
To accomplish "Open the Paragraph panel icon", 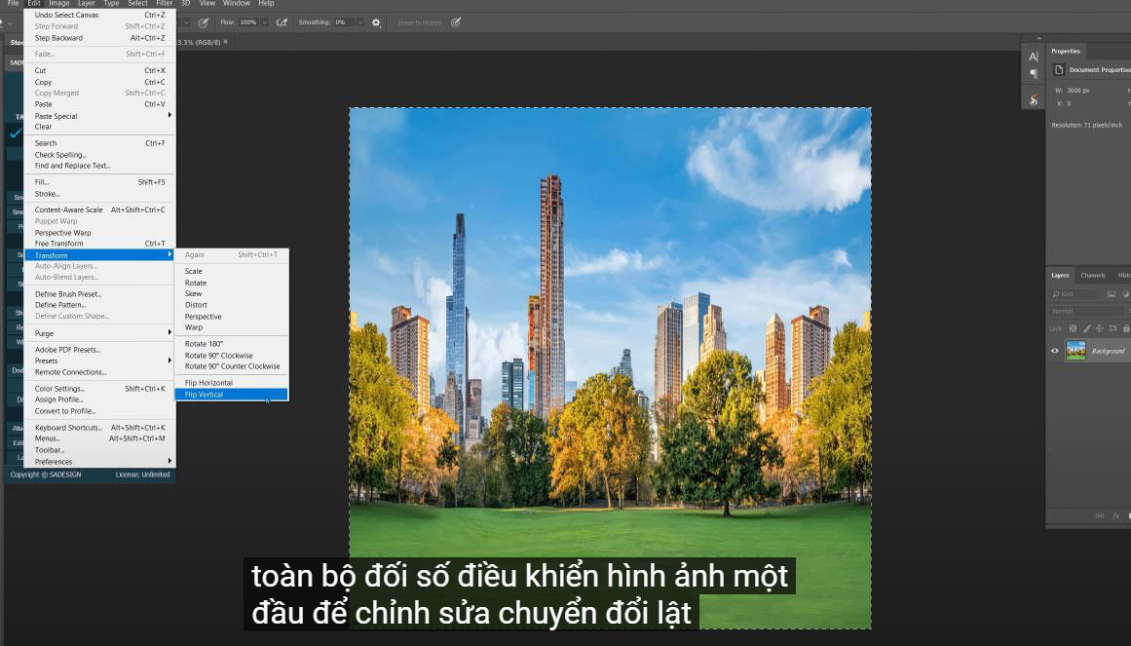I will [x=1034, y=74].
